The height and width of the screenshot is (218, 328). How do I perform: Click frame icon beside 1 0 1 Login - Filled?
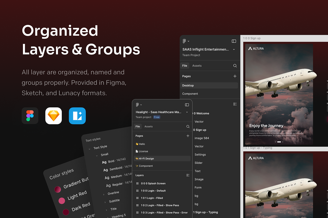tap(137, 198)
